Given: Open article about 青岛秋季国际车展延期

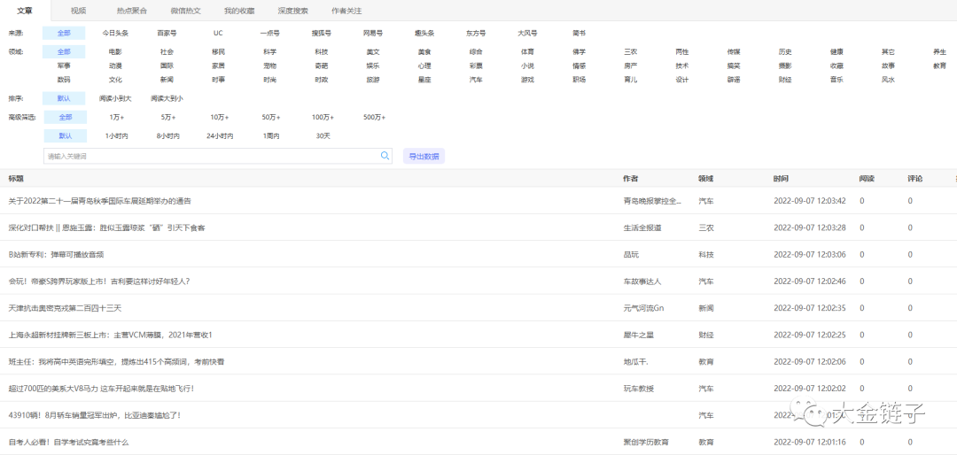Looking at the screenshot, I should coord(99,201).
